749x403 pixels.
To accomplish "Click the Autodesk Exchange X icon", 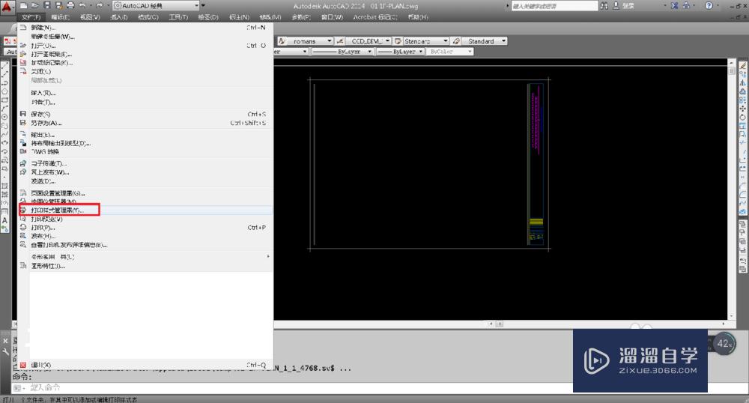I will [x=675, y=6].
